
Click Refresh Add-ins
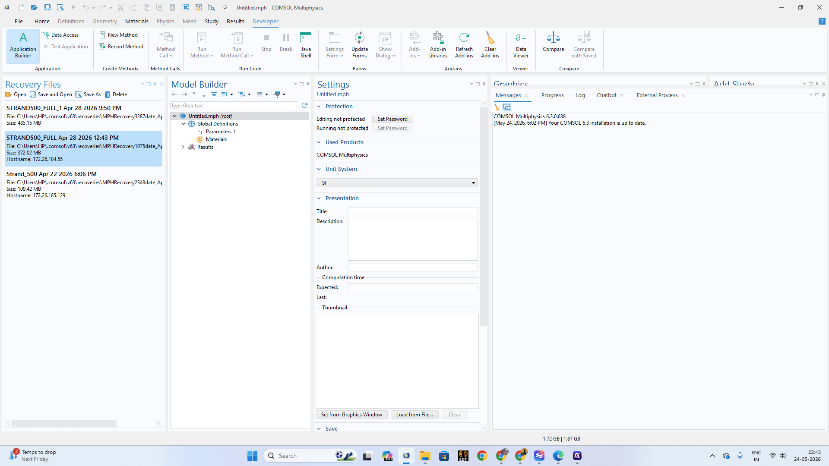point(464,45)
